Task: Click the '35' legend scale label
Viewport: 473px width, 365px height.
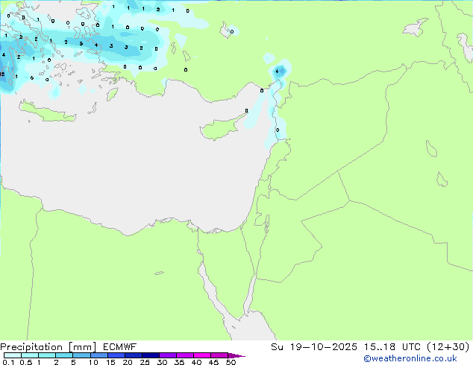Action: pyautogui.click(x=179, y=362)
